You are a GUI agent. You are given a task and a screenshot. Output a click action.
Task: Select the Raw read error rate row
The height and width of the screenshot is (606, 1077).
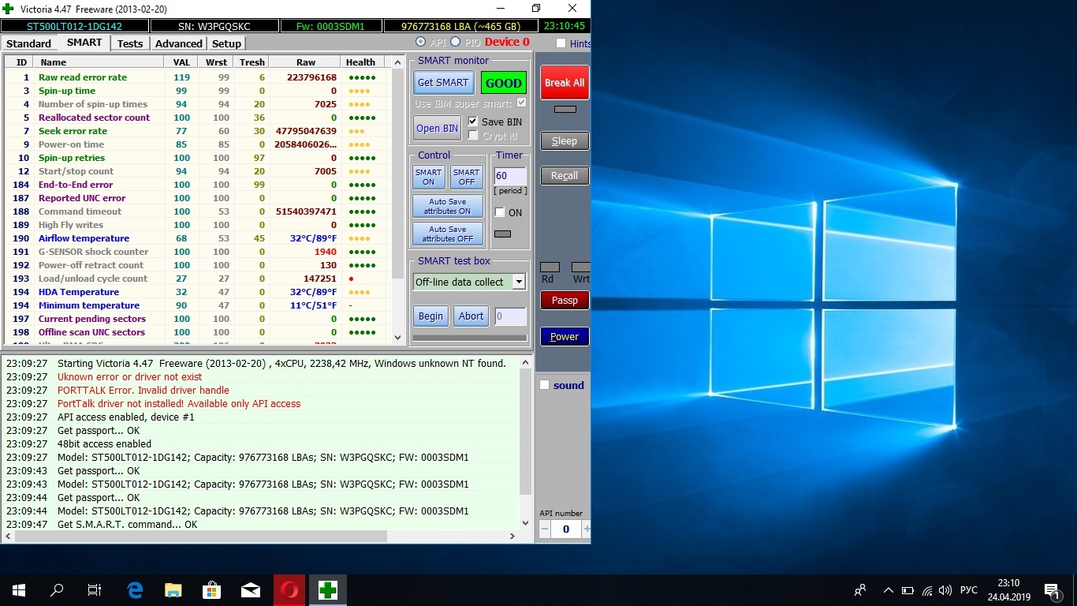click(x=197, y=77)
